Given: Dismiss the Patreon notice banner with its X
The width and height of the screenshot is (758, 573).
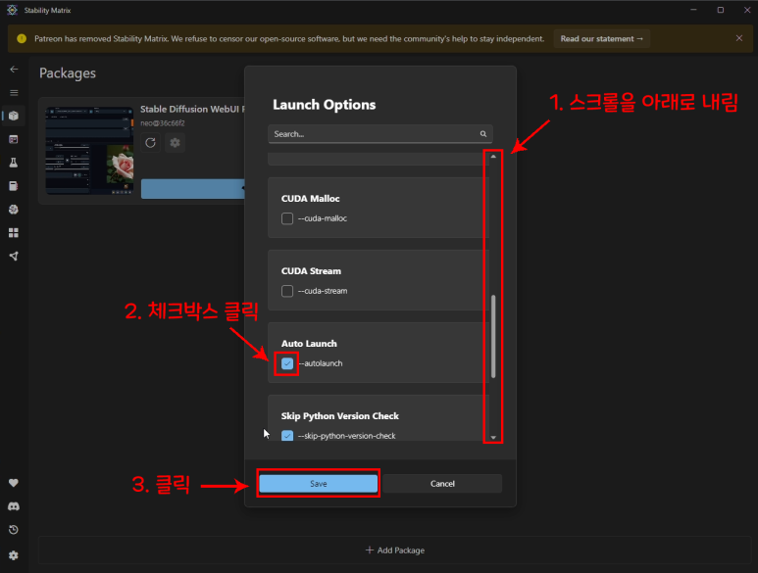Looking at the screenshot, I should 739,38.
